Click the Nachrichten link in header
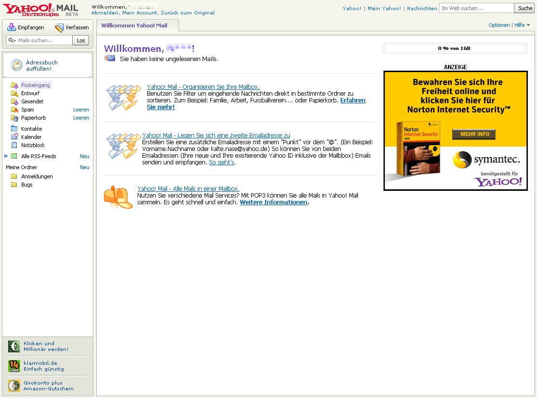Viewport: 537px width, 398px height. pyautogui.click(x=422, y=8)
